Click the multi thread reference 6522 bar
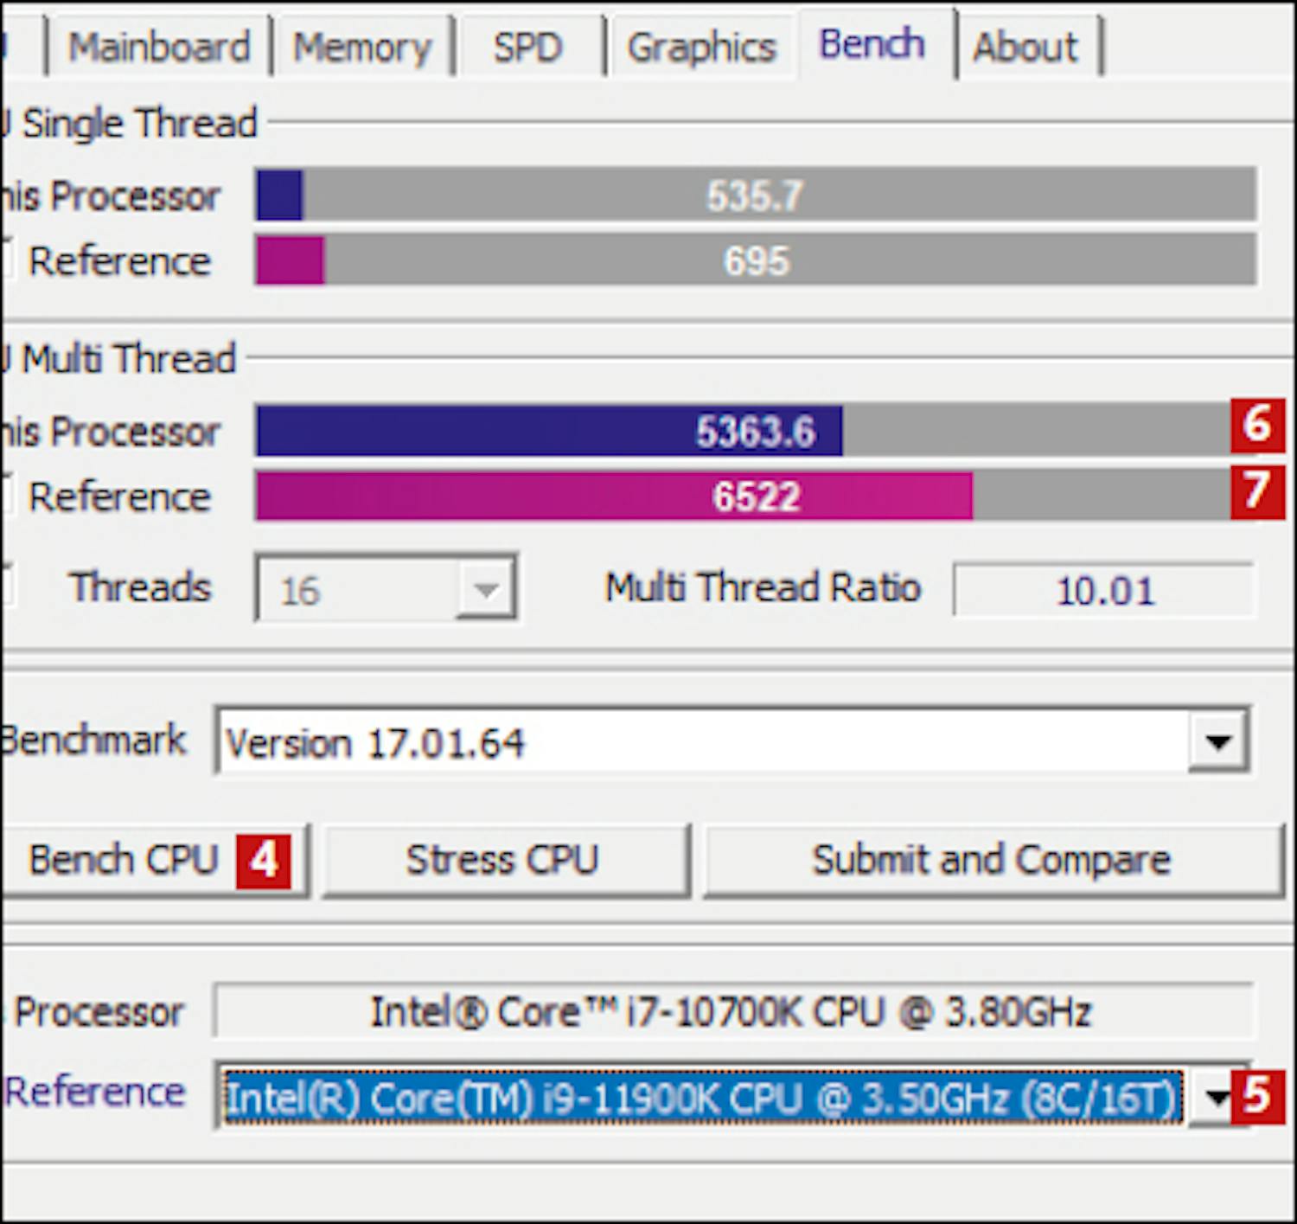The width and height of the screenshot is (1297, 1224). tap(756, 496)
